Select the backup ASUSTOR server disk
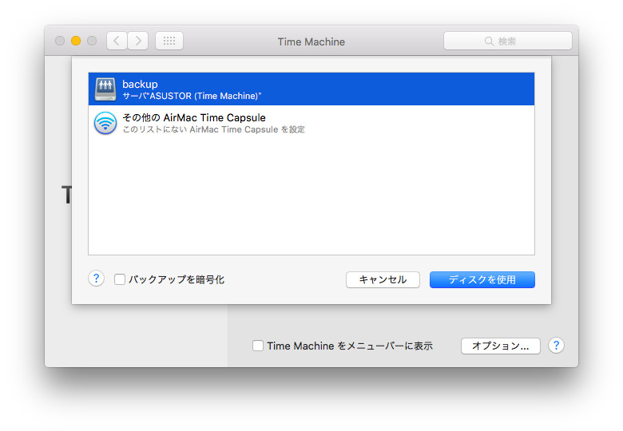The height and width of the screenshot is (431, 623). point(311,89)
